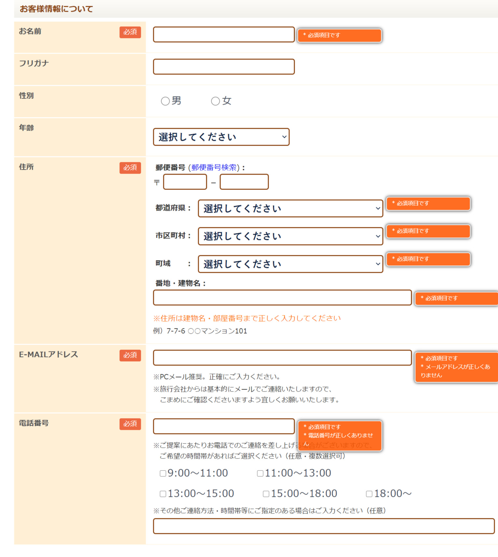Image resolution: width=498 pixels, height=557 pixels.
Task: Open the 市区町村 city dropdown
Action: [x=290, y=236]
